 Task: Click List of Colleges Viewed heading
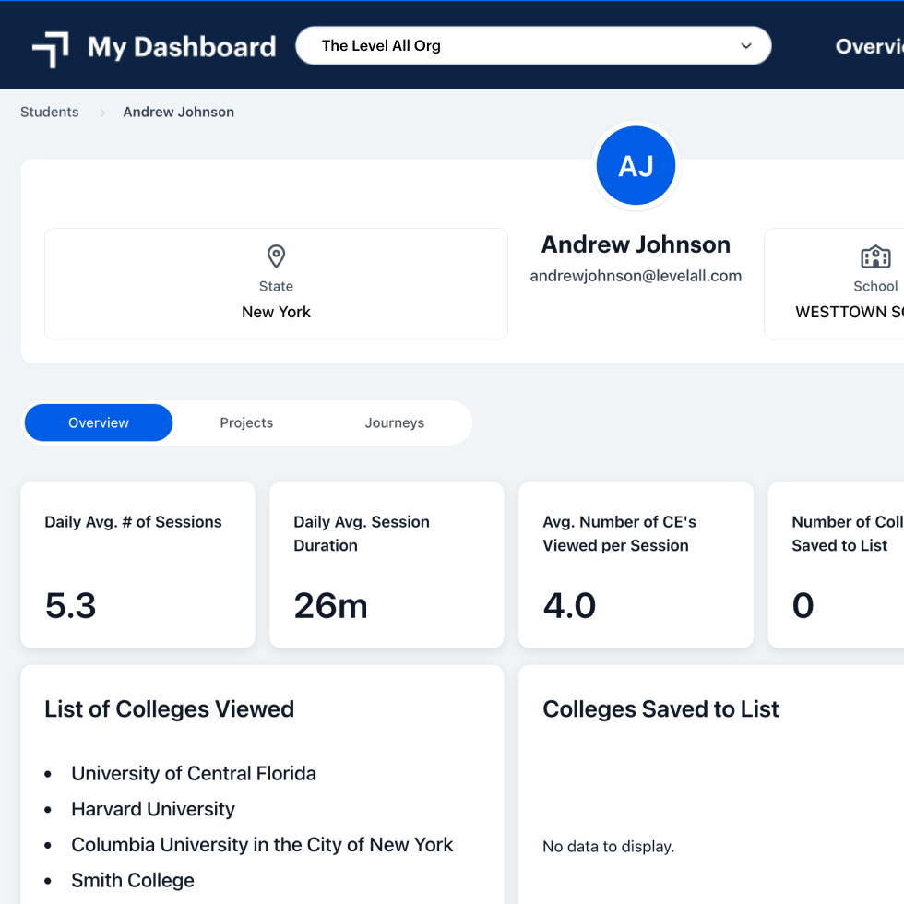170,709
